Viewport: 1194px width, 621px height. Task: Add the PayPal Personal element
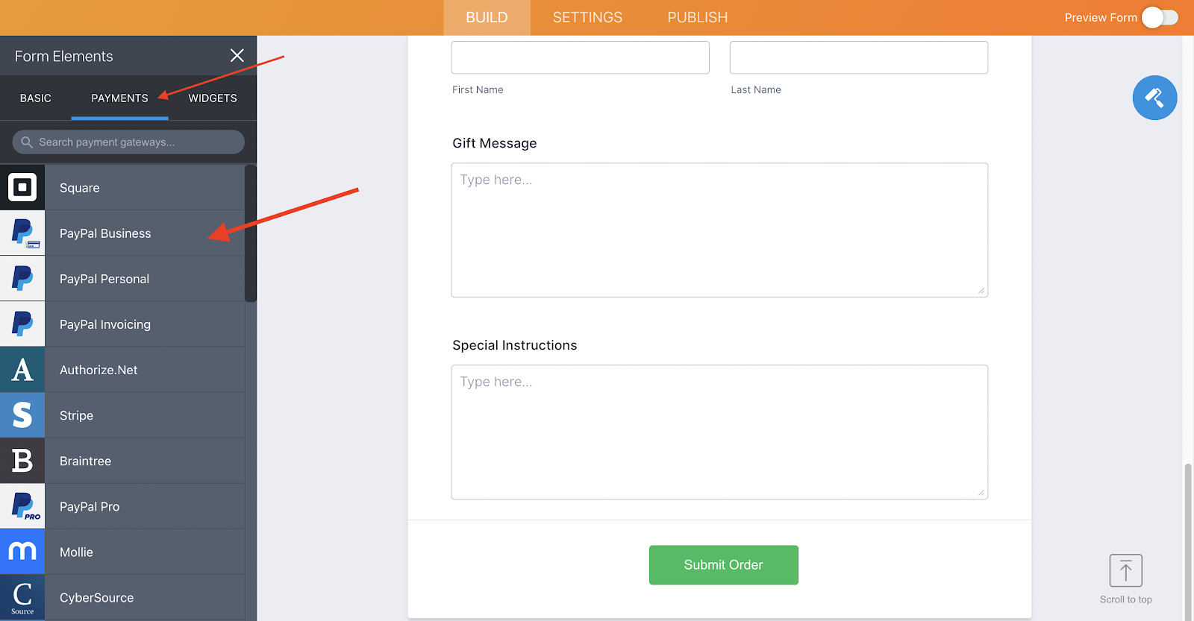pos(122,279)
